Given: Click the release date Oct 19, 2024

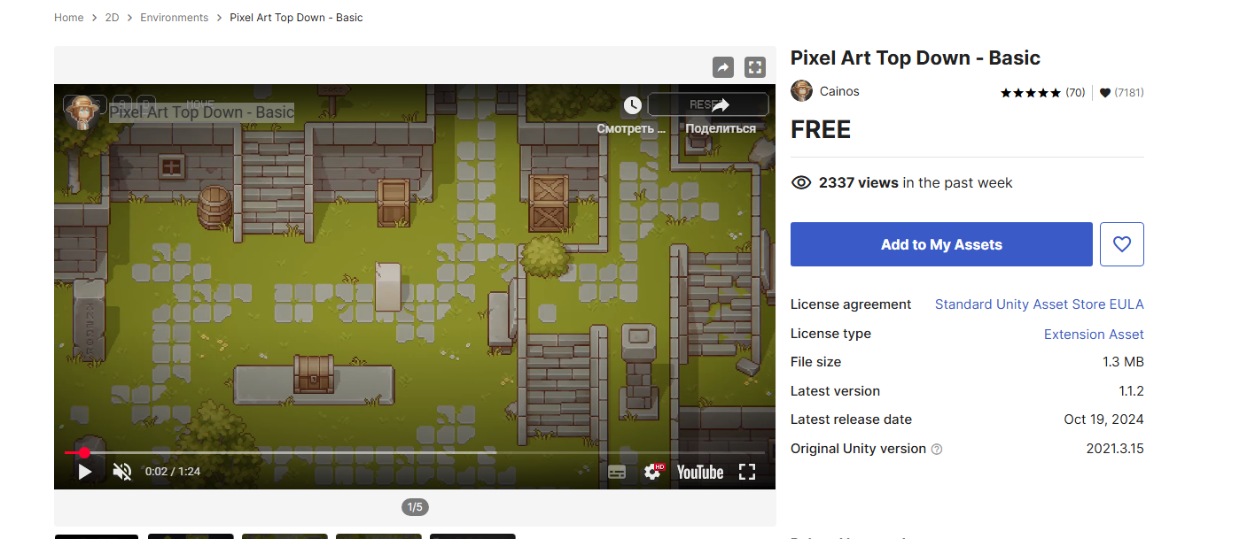Looking at the screenshot, I should pyautogui.click(x=1103, y=420).
